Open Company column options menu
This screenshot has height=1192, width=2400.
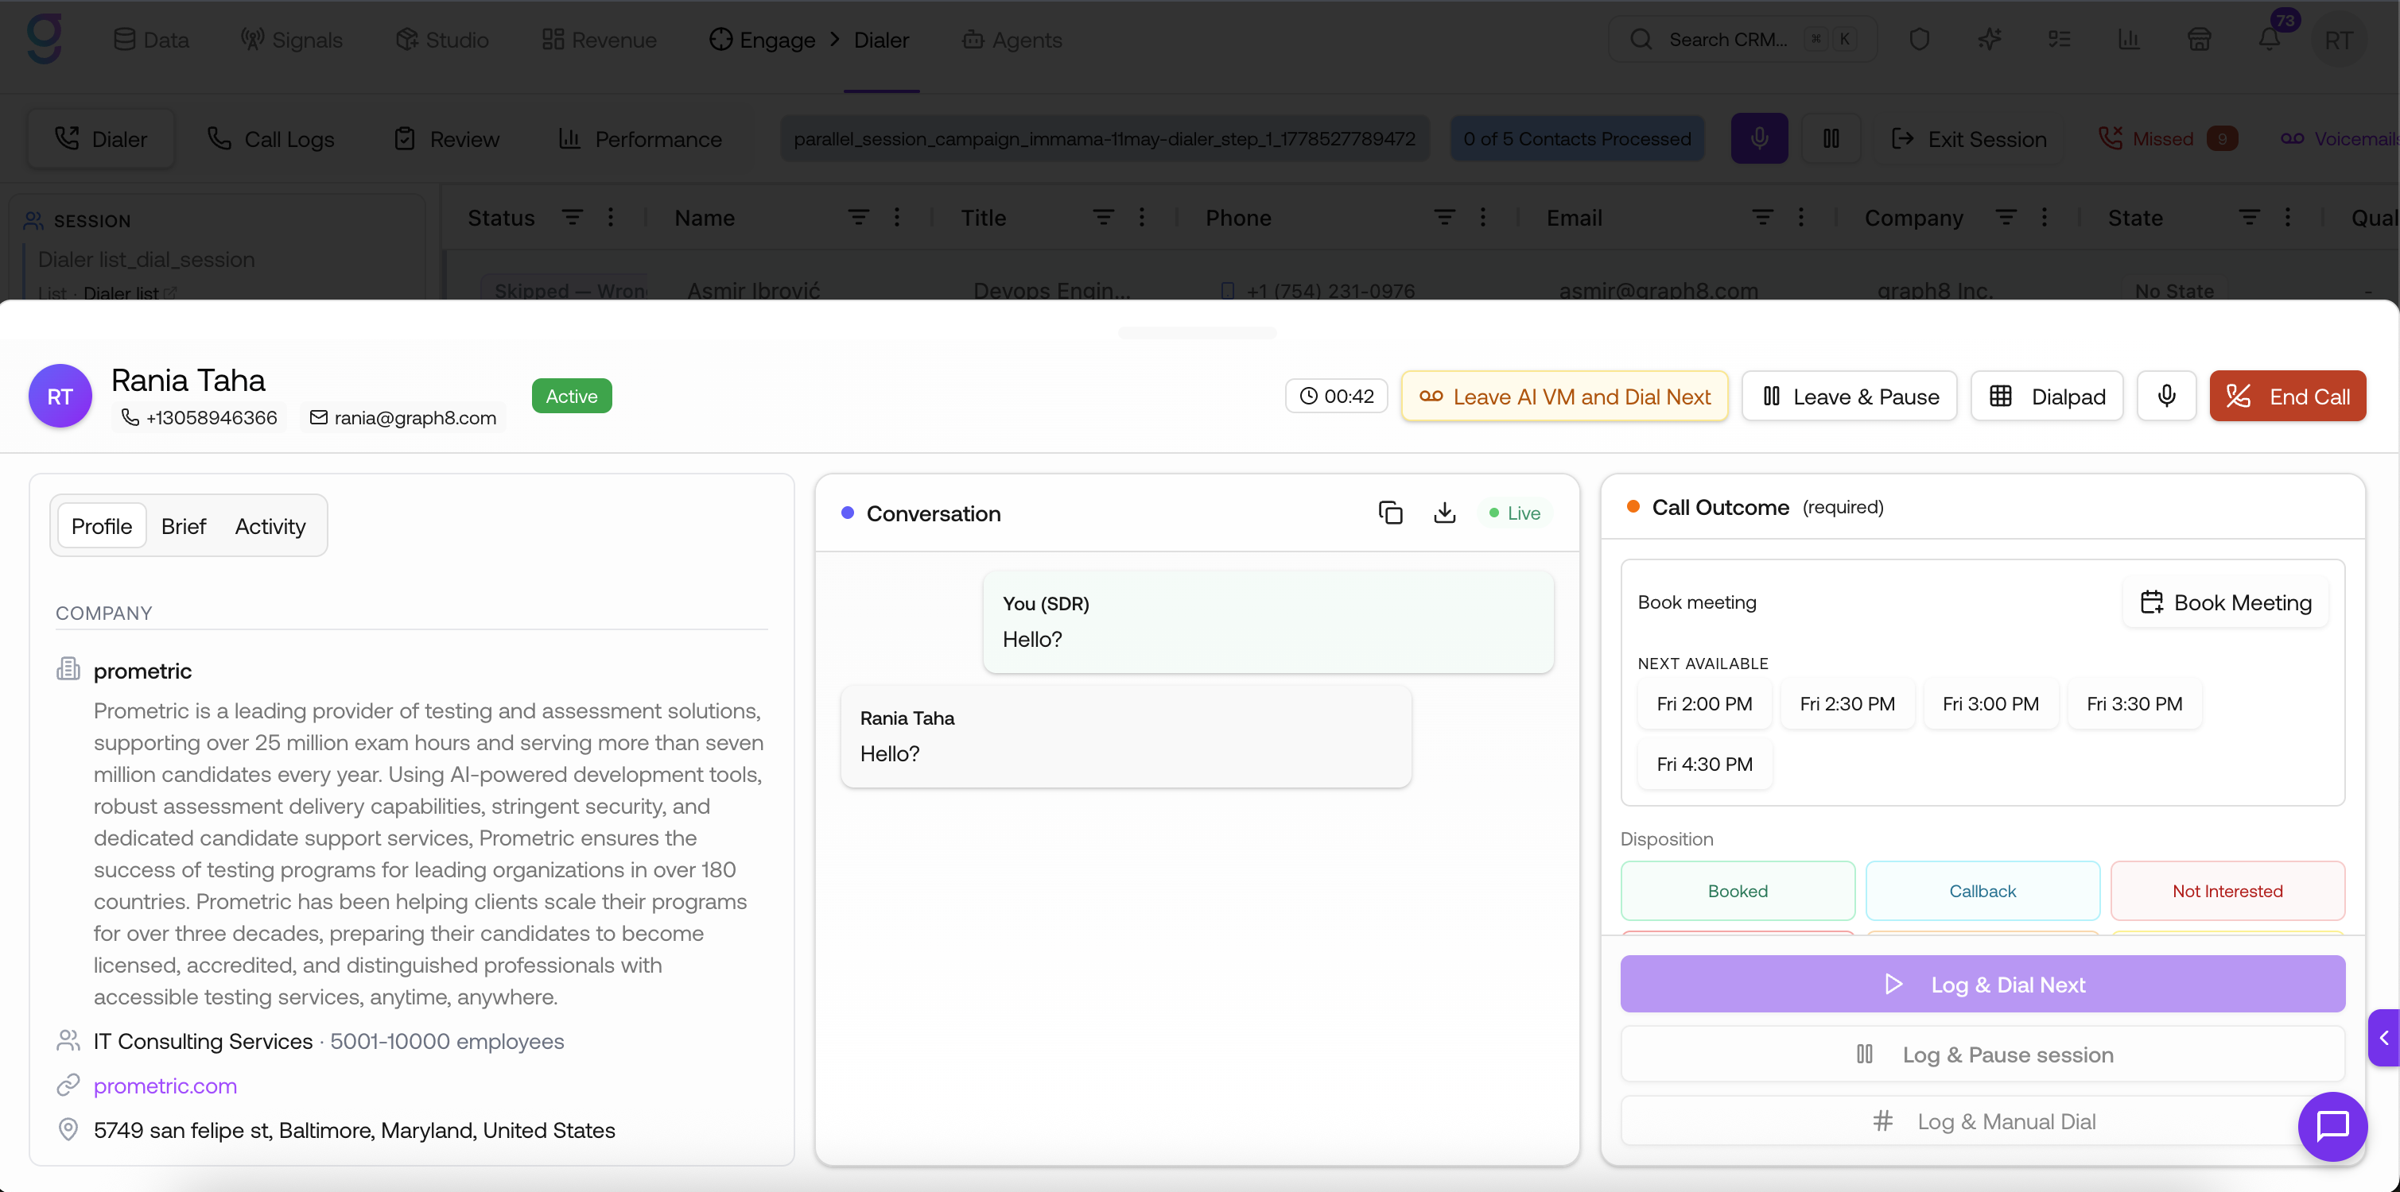2045,217
